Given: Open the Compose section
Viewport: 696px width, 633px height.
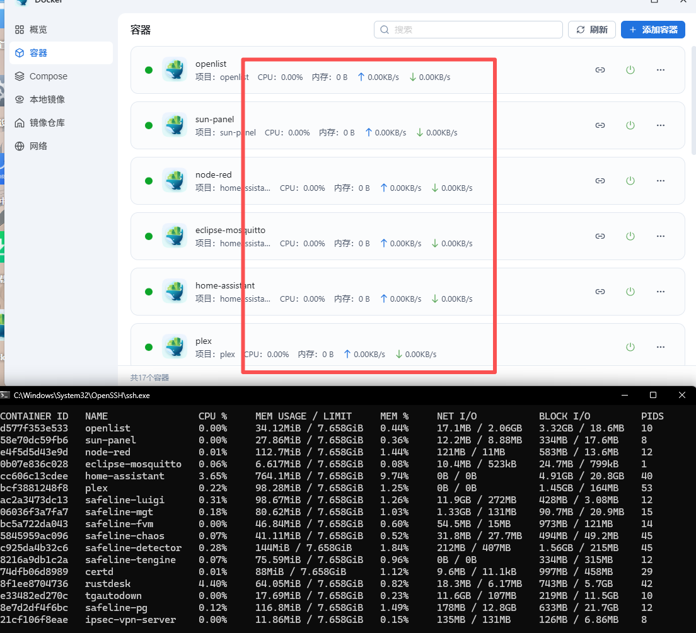Looking at the screenshot, I should pos(61,76).
